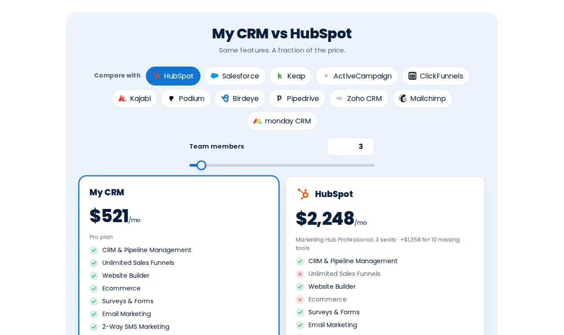This screenshot has width=564, height=335.
Task: Click the Team members slider handle
Action: point(201,165)
